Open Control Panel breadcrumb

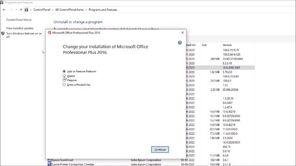click(x=42, y=10)
